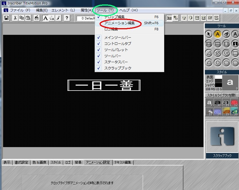Click the animated A motion toolbar icon

(x=52, y=18)
